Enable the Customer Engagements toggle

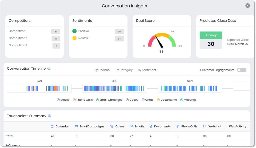[242, 70]
